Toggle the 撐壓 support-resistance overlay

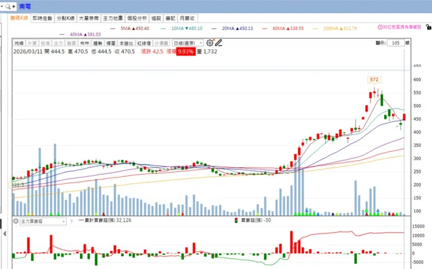click(111, 43)
